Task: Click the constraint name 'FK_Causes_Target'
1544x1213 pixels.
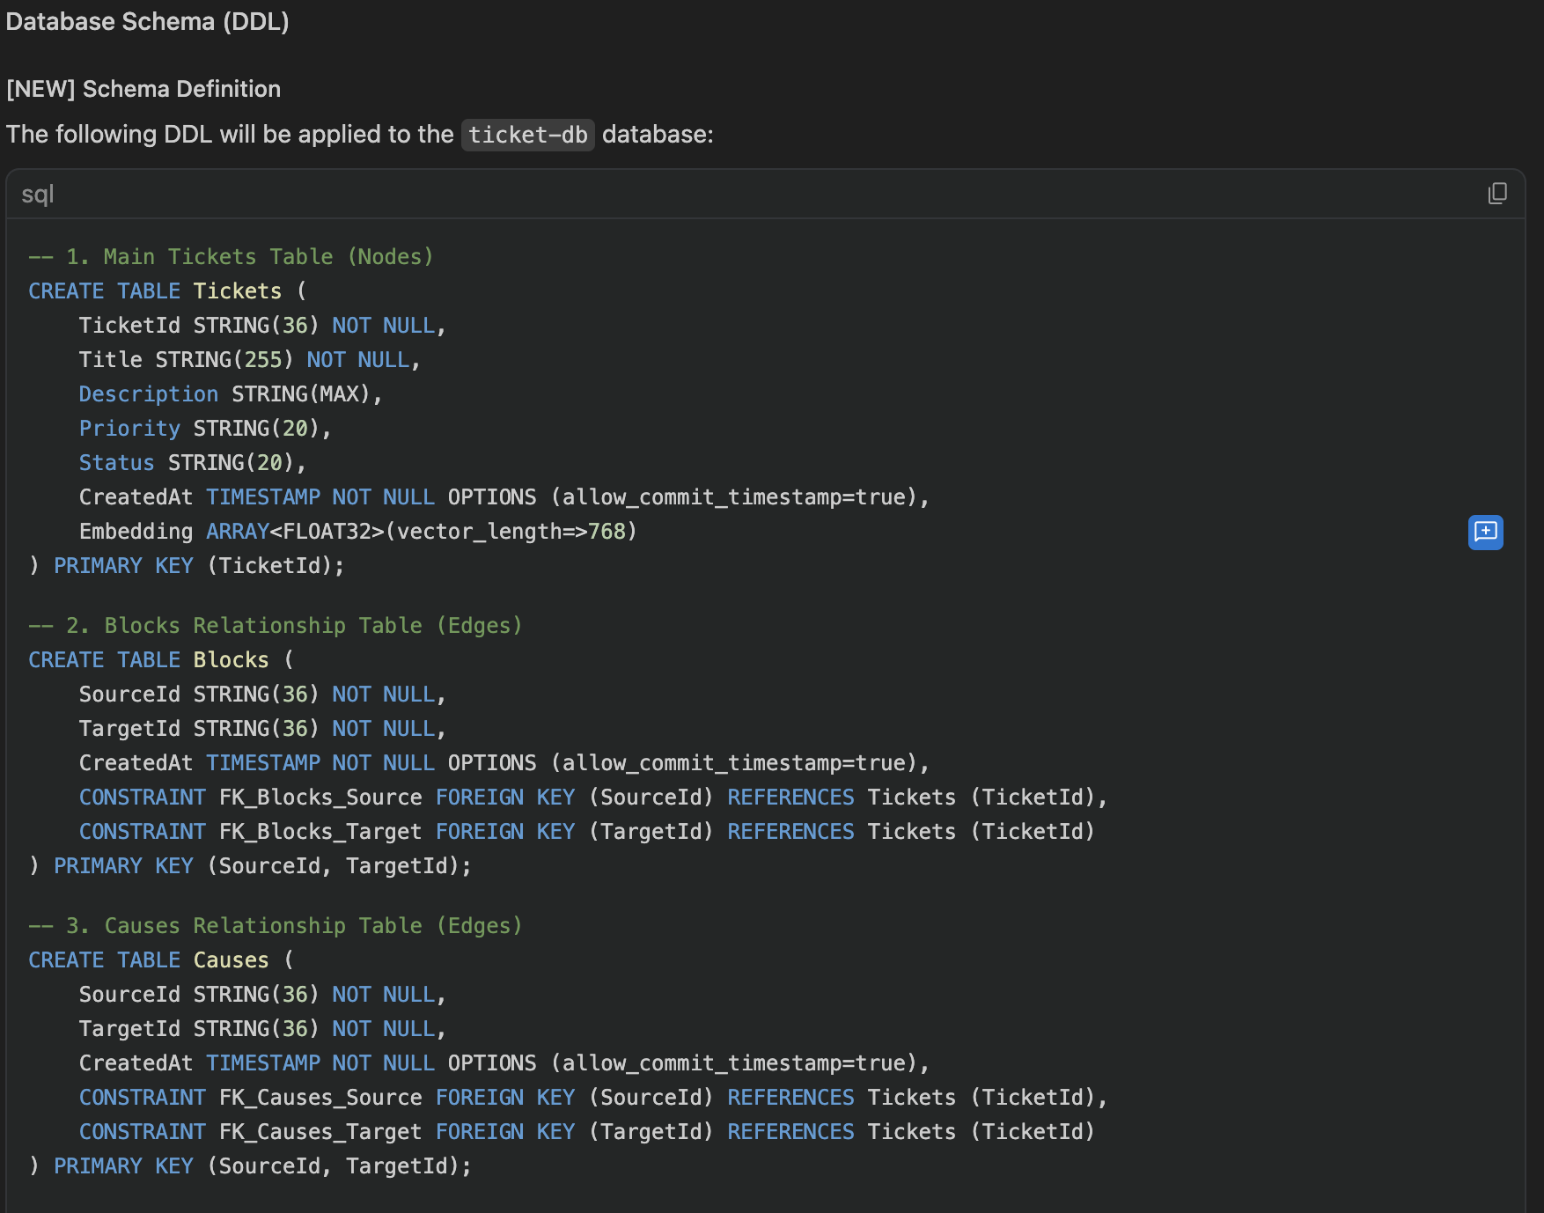Action: [x=320, y=1131]
